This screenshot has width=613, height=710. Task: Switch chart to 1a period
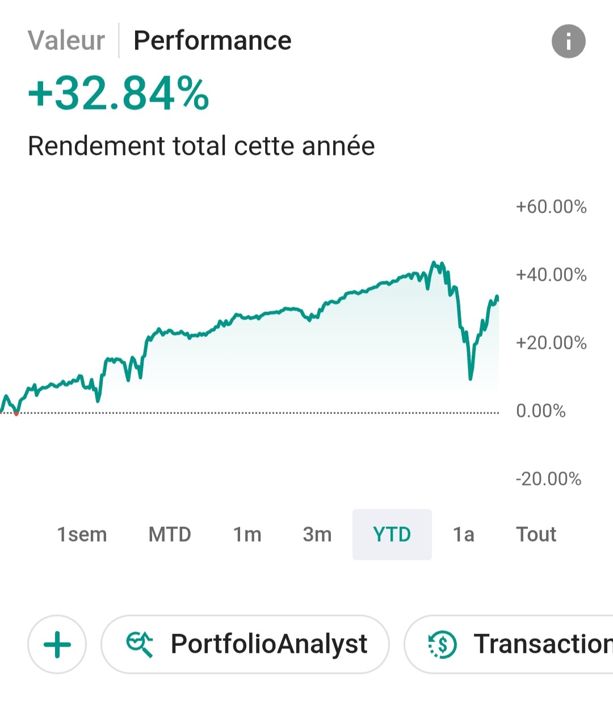coord(463,534)
